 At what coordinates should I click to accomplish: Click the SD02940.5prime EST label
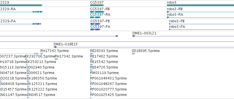[40, 67]
